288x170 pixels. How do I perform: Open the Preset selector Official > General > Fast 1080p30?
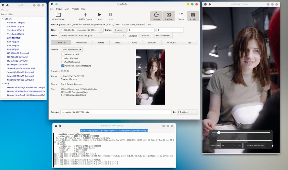coord(92,36)
